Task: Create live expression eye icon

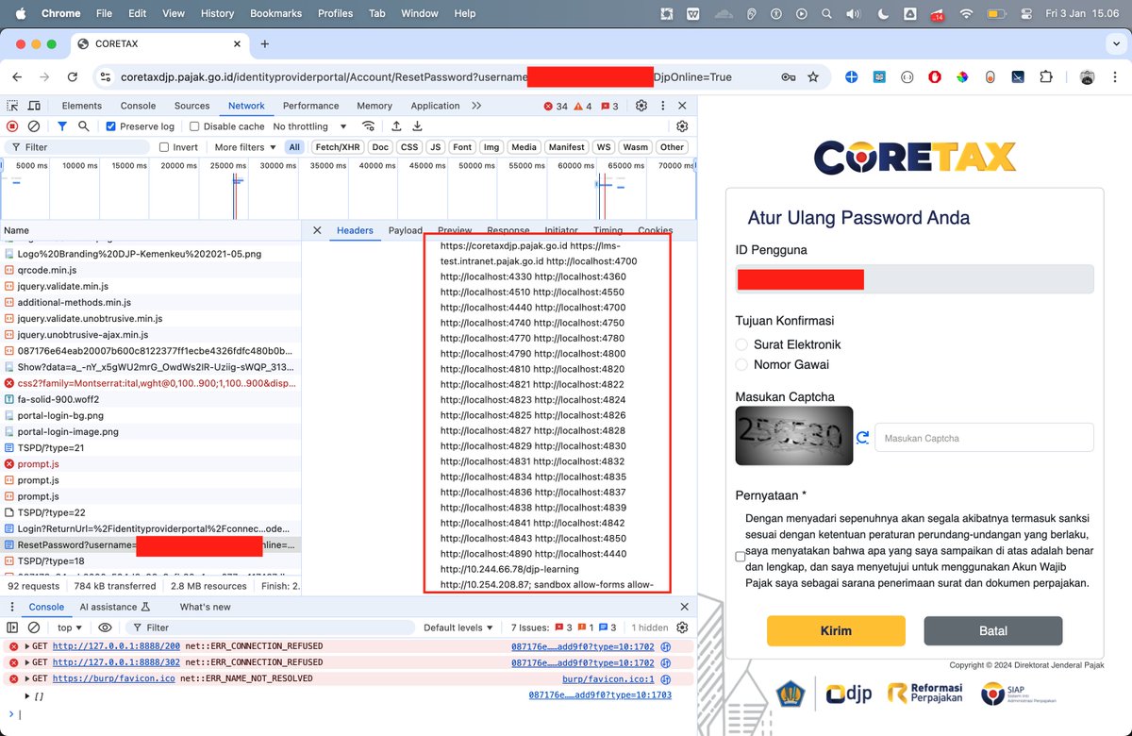Action: click(x=105, y=627)
